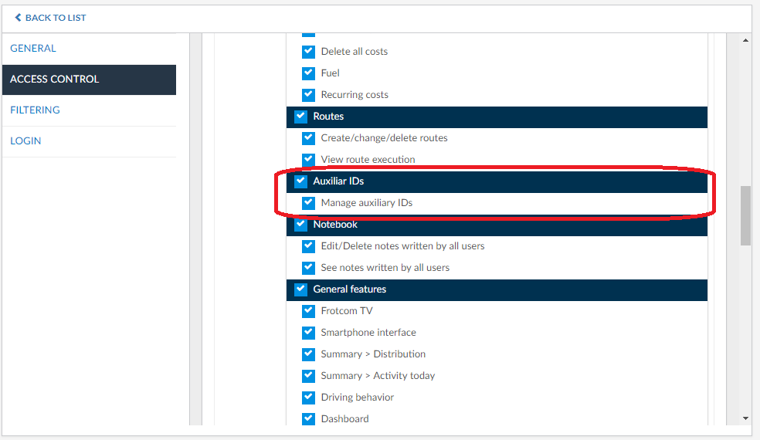
Task: Open the Login tab
Action: point(25,140)
